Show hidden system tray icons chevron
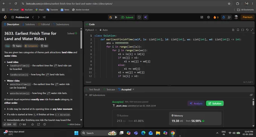 pos(217,133)
